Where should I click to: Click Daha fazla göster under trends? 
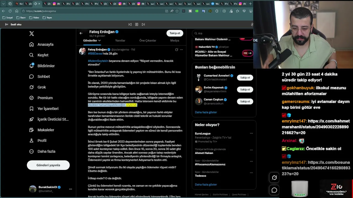(206, 185)
